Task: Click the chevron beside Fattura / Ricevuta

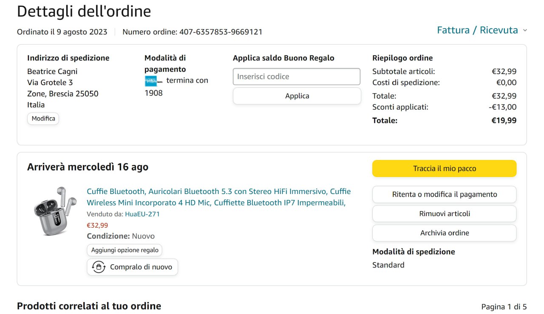Action: (525, 30)
